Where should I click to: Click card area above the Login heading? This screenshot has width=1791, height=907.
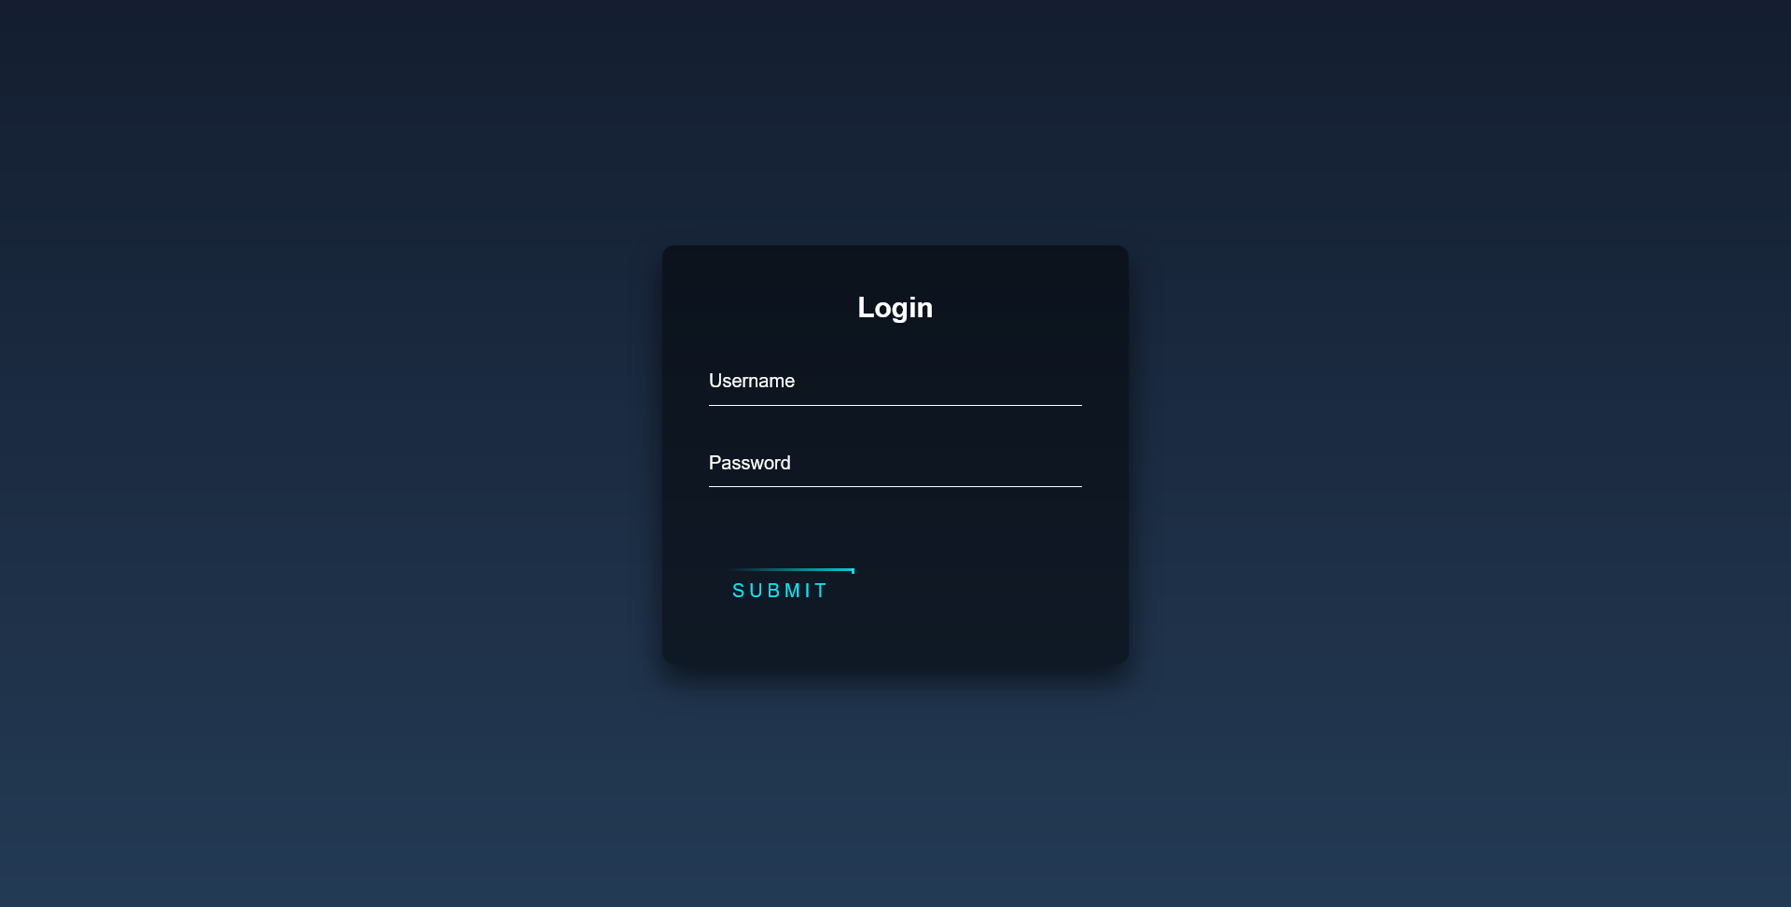[x=895, y=269]
